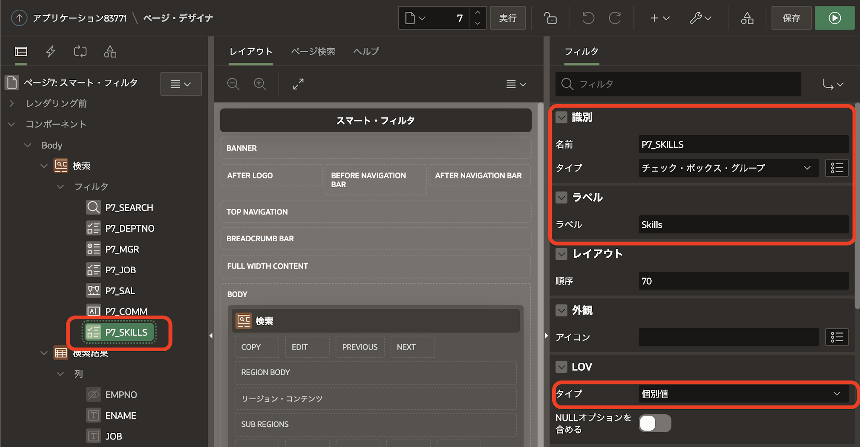Click the zoom out magnifier icon
Image resolution: width=860 pixels, height=447 pixels.
[x=233, y=84]
